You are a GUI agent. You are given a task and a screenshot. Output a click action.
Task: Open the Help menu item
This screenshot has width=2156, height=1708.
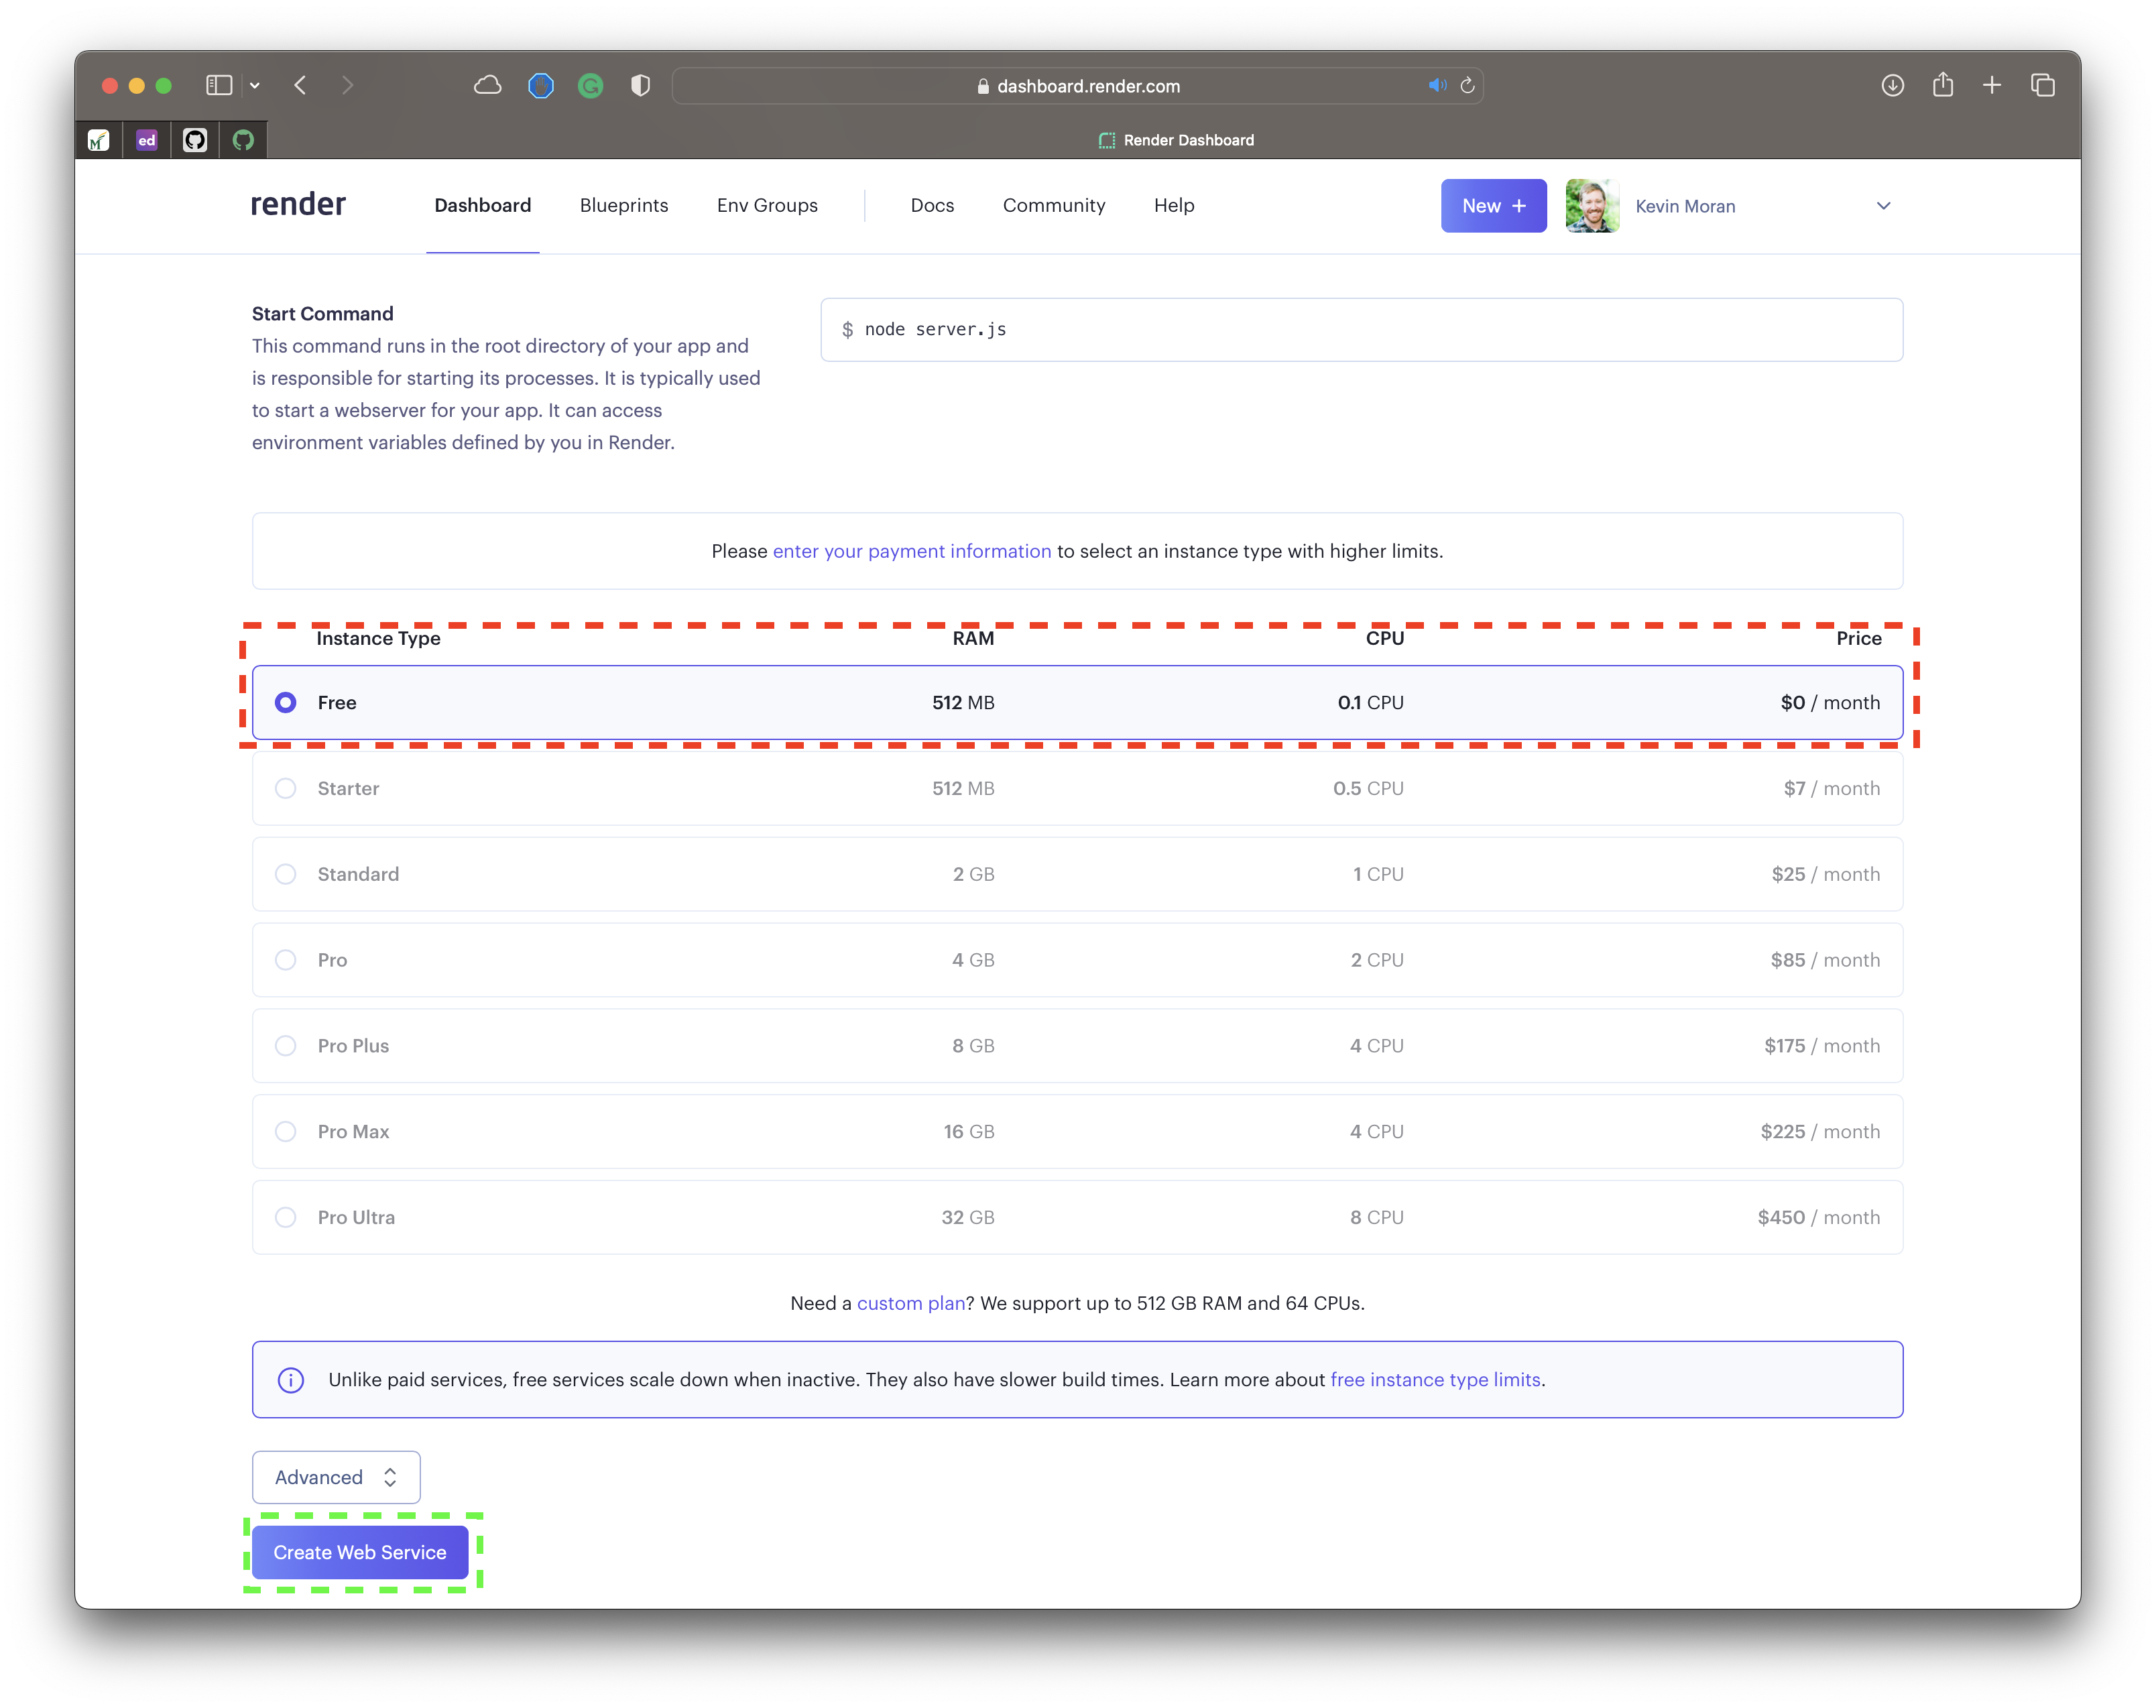1174,205
